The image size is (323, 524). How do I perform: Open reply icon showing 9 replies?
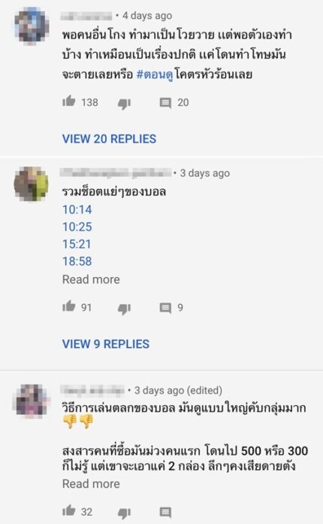point(165,308)
